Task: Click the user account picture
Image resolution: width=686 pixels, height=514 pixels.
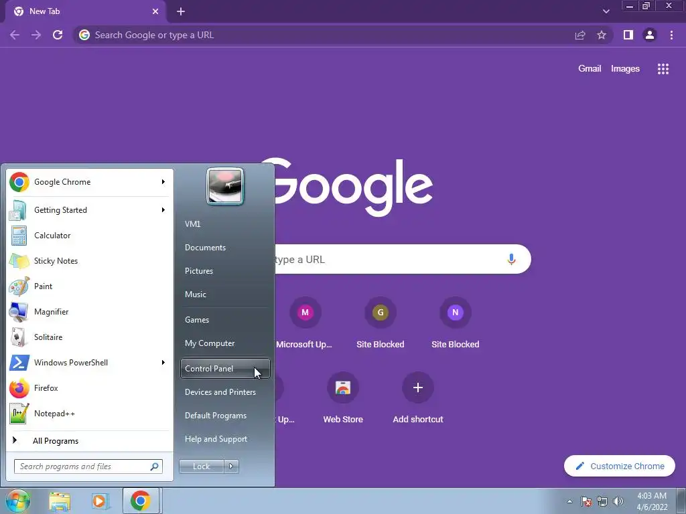Action: (225, 186)
